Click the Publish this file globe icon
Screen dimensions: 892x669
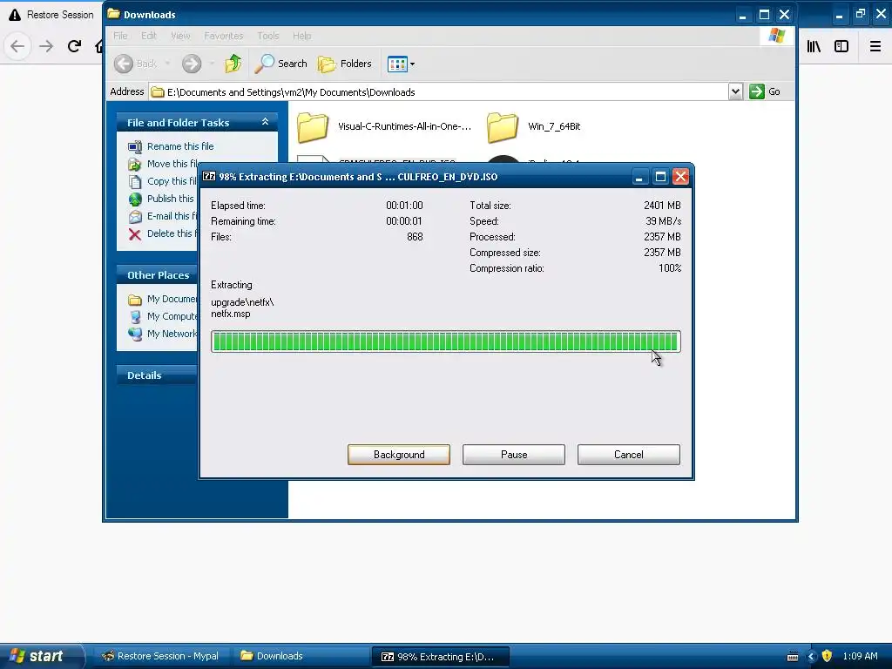click(x=135, y=199)
